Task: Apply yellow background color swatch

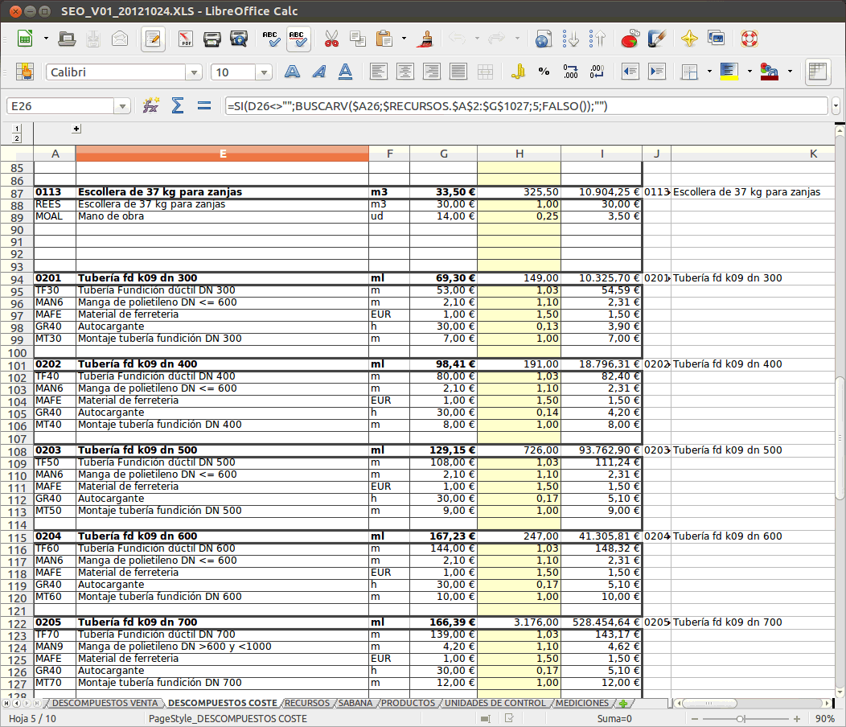Action: (x=729, y=72)
